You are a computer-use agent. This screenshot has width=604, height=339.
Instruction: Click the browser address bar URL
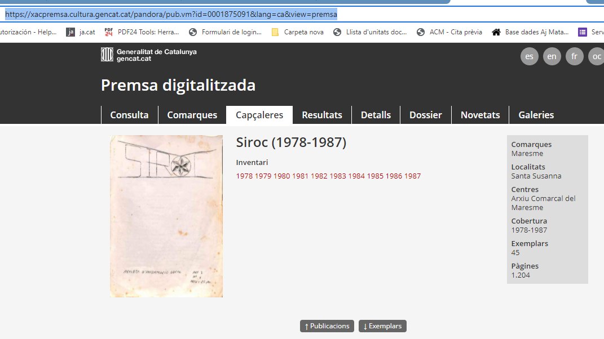pos(171,15)
